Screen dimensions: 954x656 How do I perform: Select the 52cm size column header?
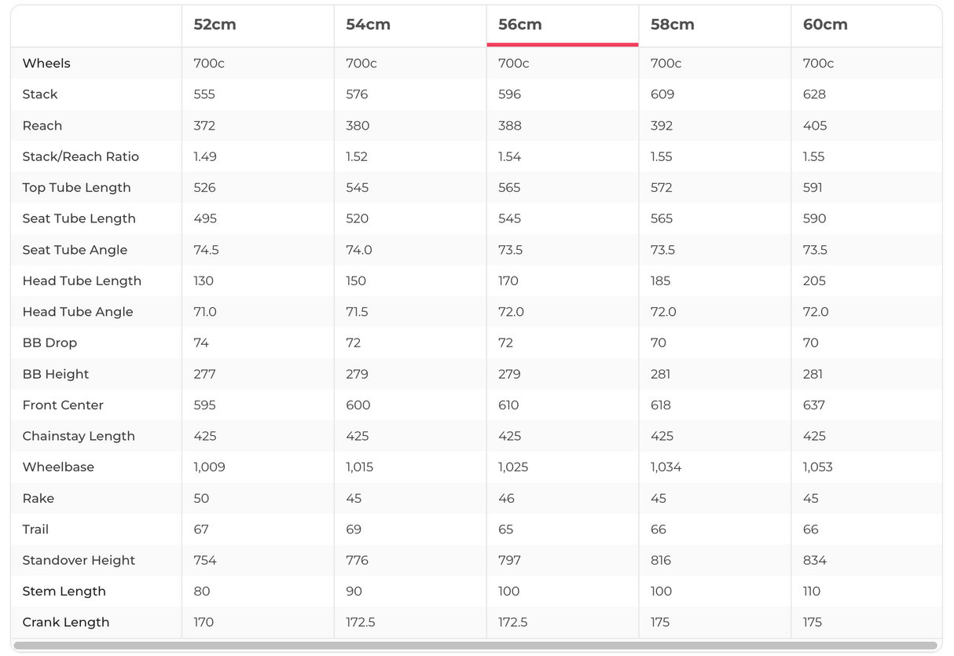point(215,24)
